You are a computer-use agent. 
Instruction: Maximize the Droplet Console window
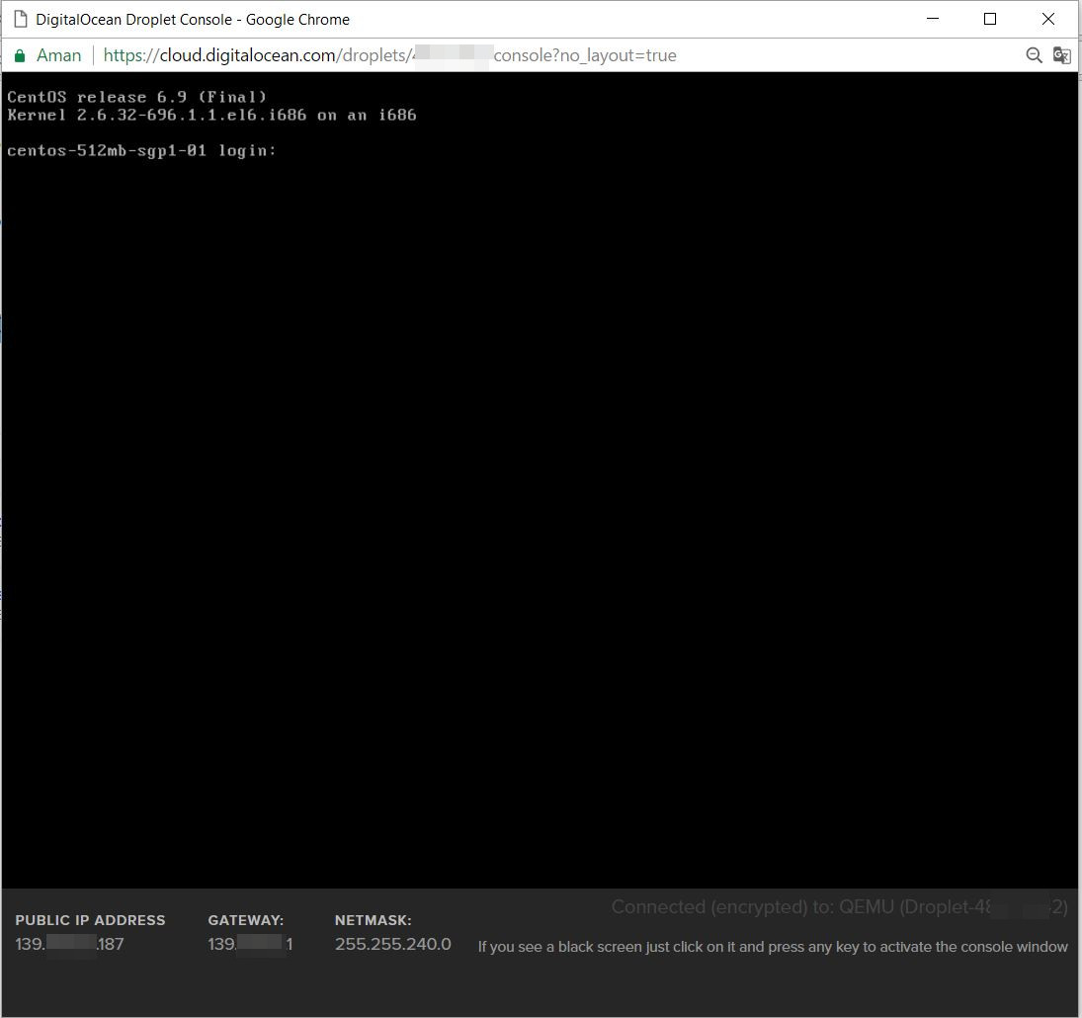tap(990, 19)
